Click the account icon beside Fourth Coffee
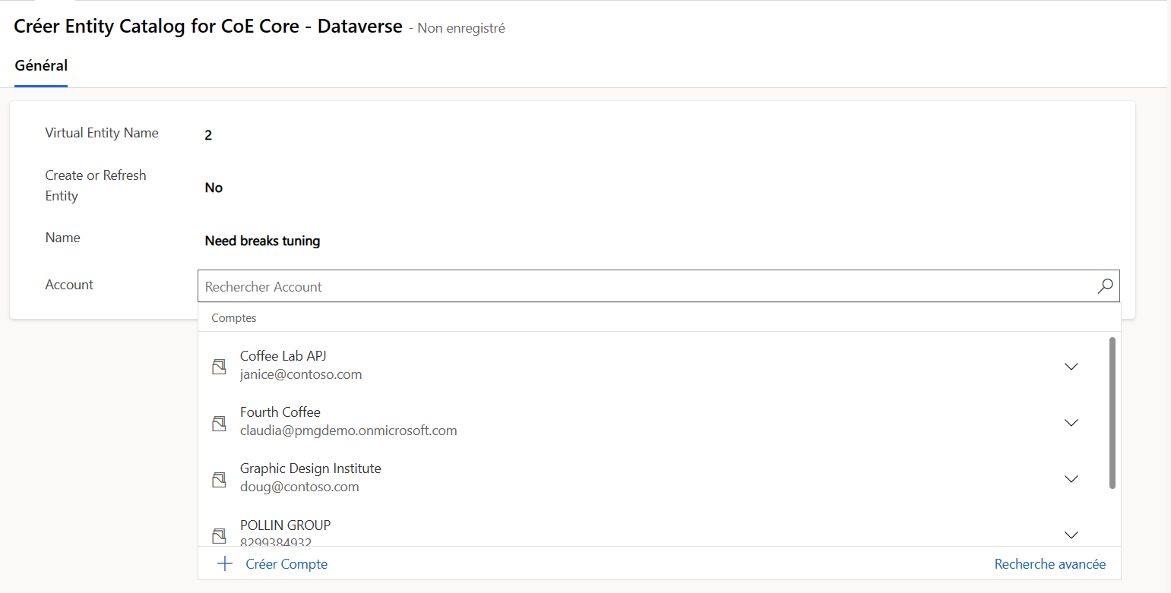Image resolution: width=1171 pixels, height=593 pixels. pos(219,423)
